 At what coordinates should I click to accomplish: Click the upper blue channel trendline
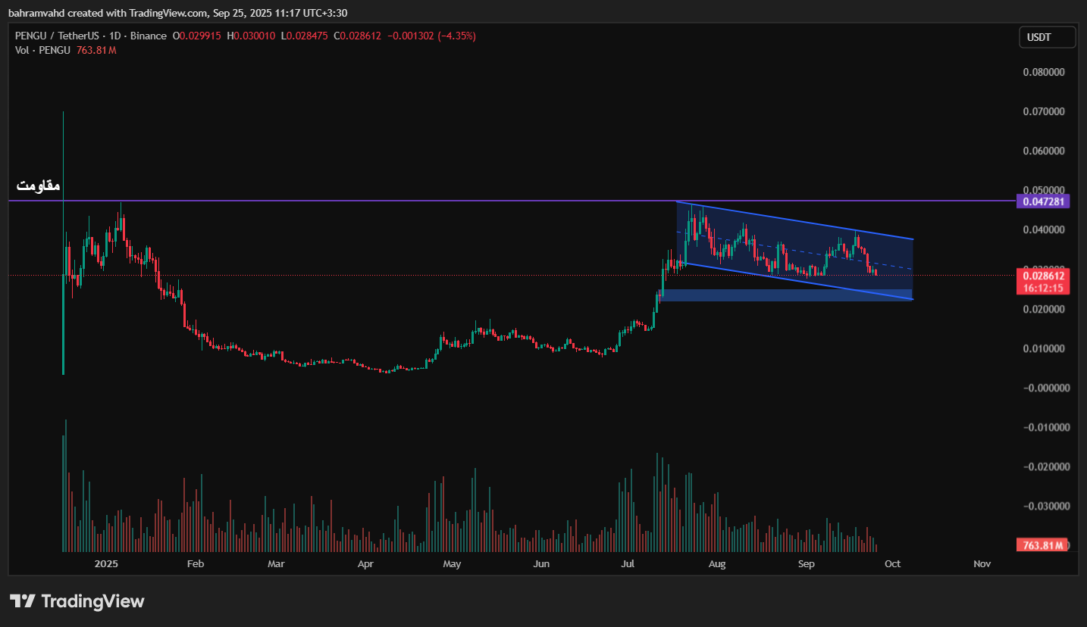(x=796, y=221)
